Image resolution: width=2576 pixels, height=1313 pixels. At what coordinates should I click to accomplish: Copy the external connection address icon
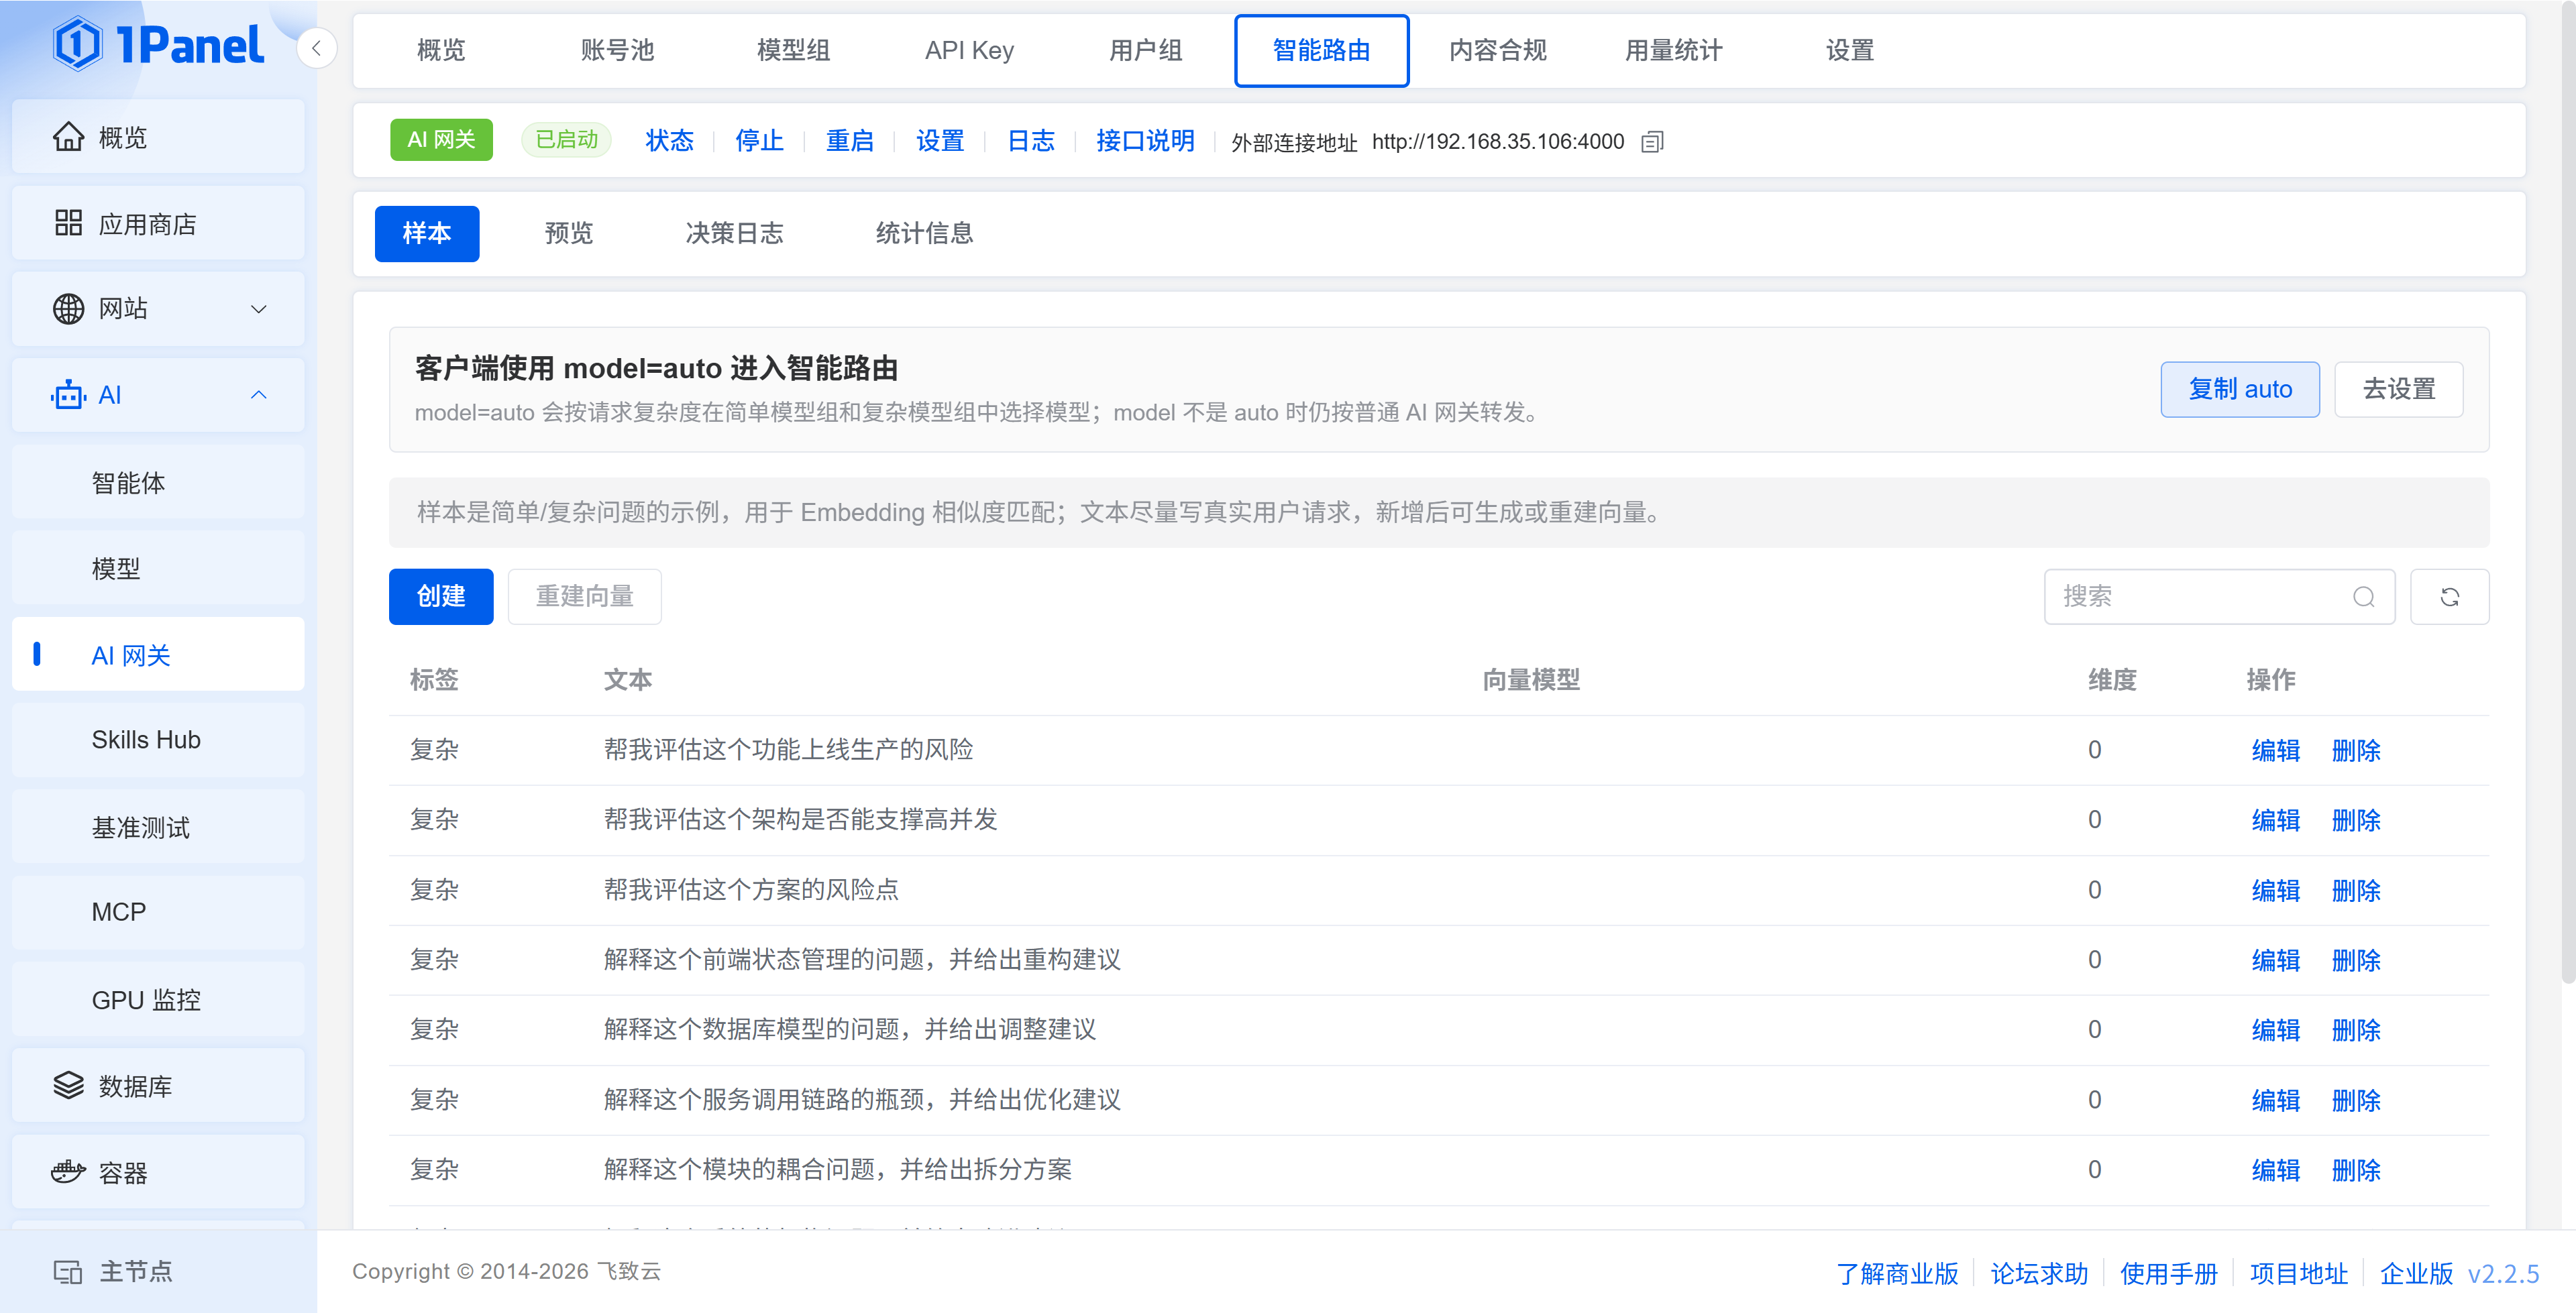tap(1652, 142)
